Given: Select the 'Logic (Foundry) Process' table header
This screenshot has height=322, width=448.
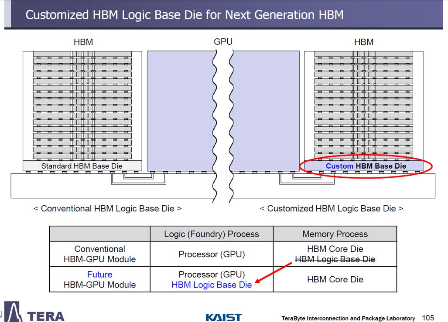Looking at the screenshot, I should [x=212, y=234].
